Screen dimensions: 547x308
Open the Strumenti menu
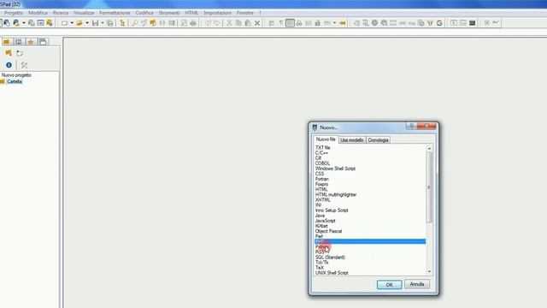tap(169, 13)
